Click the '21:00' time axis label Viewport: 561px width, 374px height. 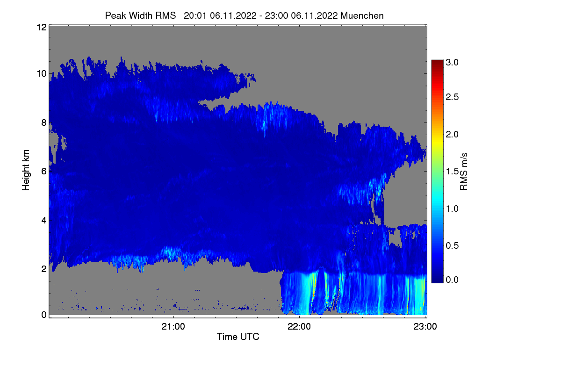(173, 327)
